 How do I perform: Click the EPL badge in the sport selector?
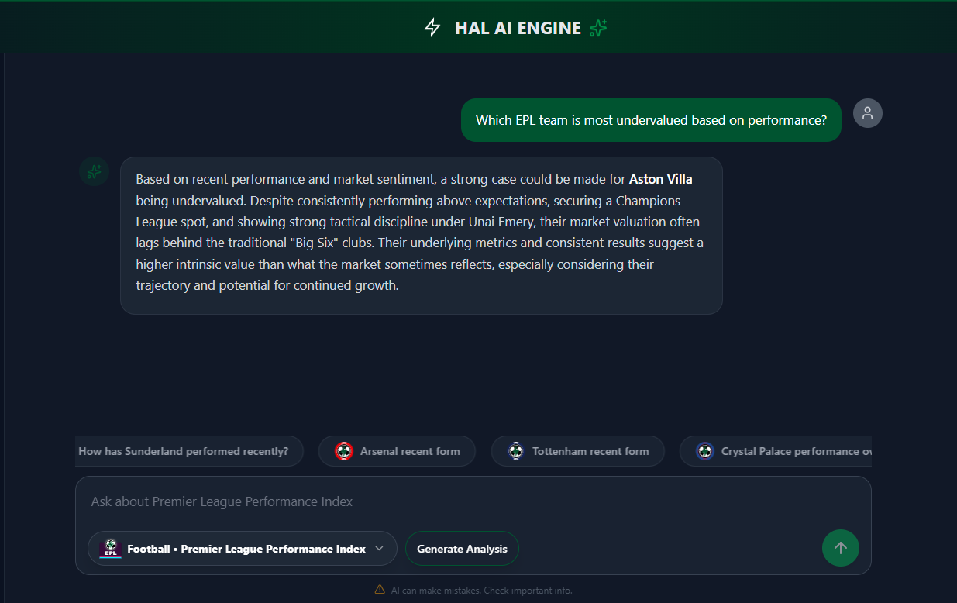pos(110,548)
